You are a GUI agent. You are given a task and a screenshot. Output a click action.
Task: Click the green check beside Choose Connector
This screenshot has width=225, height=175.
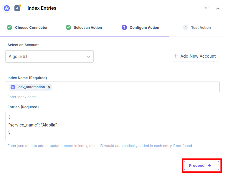pyautogui.click(x=9, y=27)
